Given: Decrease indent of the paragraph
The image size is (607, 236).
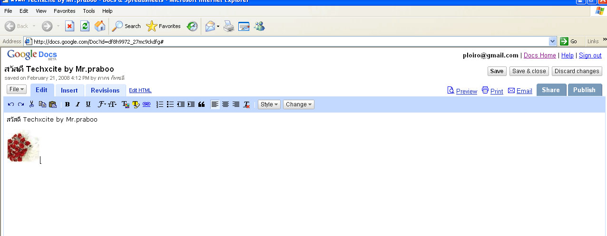Looking at the screenshot, I should point(181,104).
